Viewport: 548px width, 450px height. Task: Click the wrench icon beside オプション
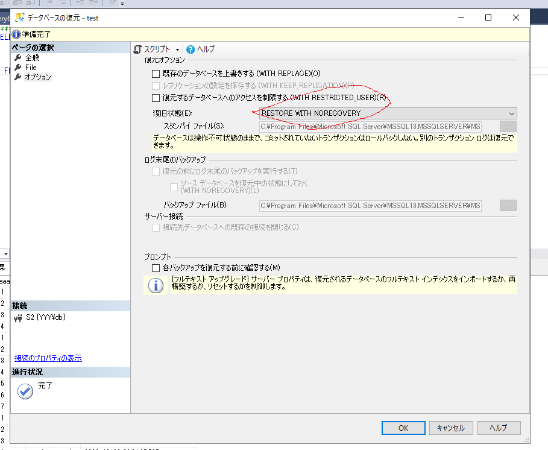click(18, 77)
